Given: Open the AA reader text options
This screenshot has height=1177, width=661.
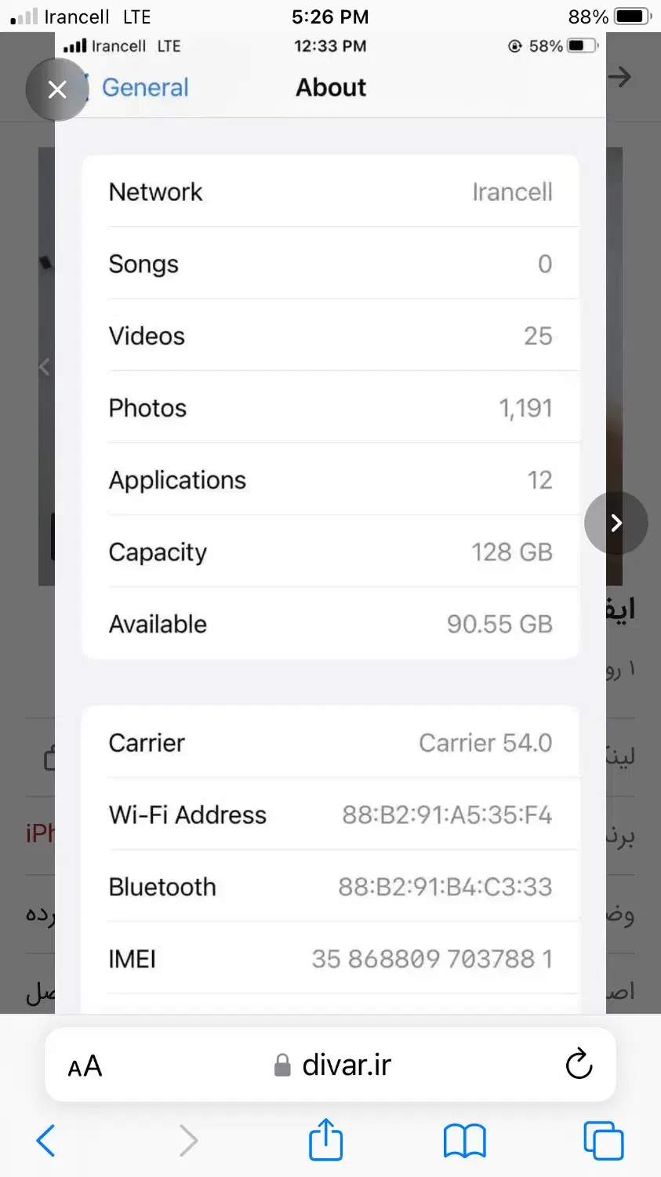Looking at the screenshot, I should click(x=85, y=1066).
